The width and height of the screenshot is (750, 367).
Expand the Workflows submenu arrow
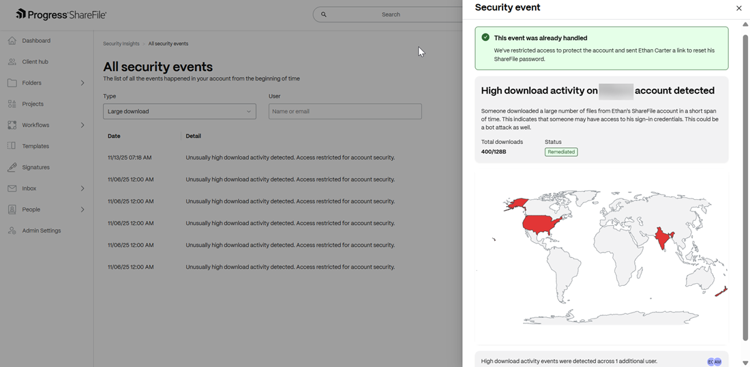pyautogui.click(x=82, y=126)
